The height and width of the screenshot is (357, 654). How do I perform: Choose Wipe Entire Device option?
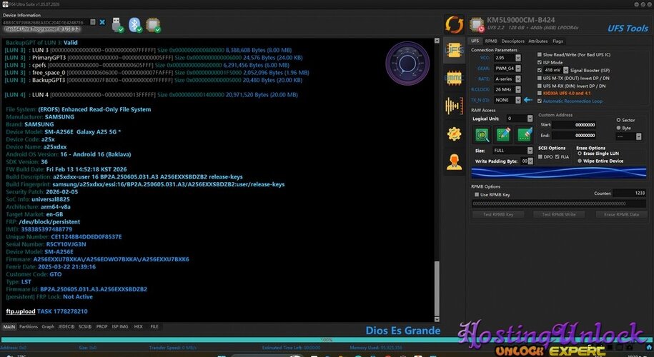point(580,161)
